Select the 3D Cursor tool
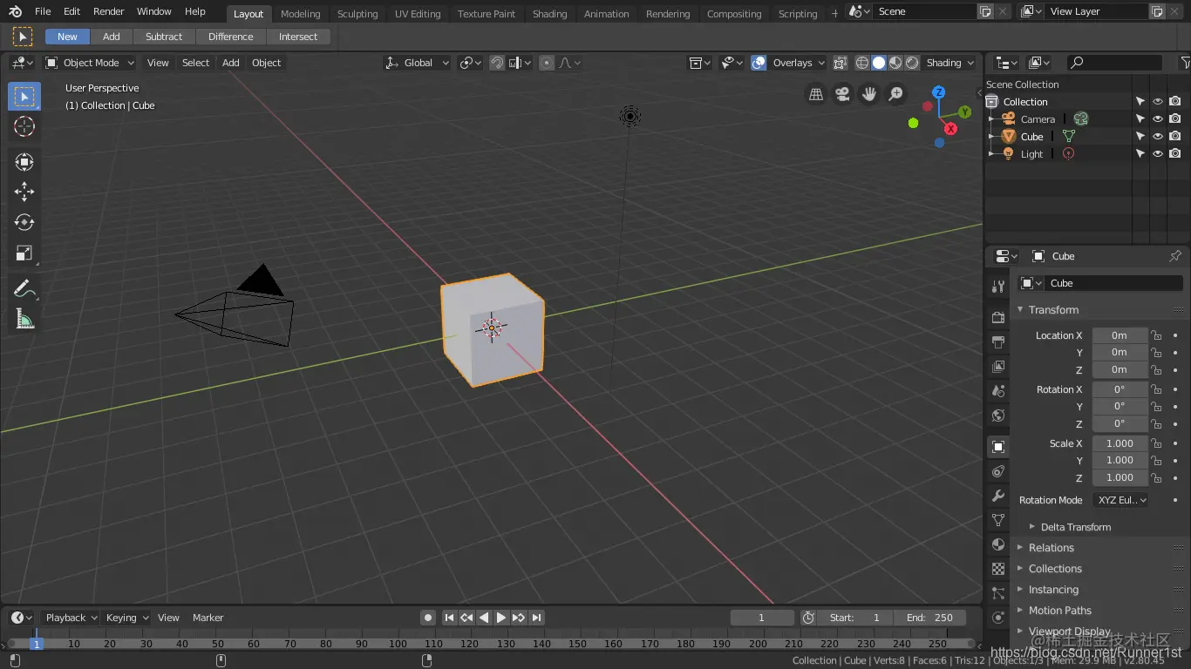This screenshot has height=669, width=1191. click(24, 126)
